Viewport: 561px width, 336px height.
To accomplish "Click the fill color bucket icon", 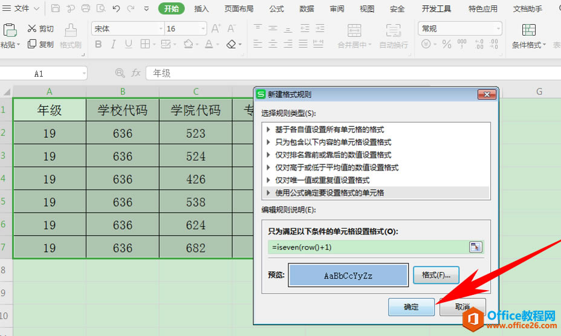I will [188, 44].
